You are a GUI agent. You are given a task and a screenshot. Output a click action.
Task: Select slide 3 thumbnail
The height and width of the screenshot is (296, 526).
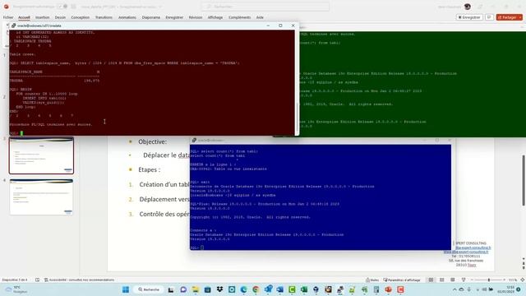pyautogui.click(x=41, y=155)
